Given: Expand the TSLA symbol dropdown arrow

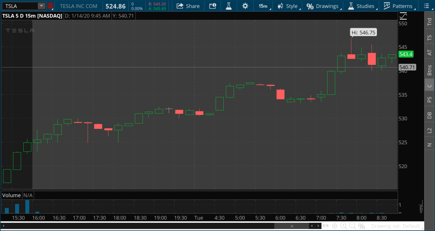Looking at the screenshot, I should (42, 6).
